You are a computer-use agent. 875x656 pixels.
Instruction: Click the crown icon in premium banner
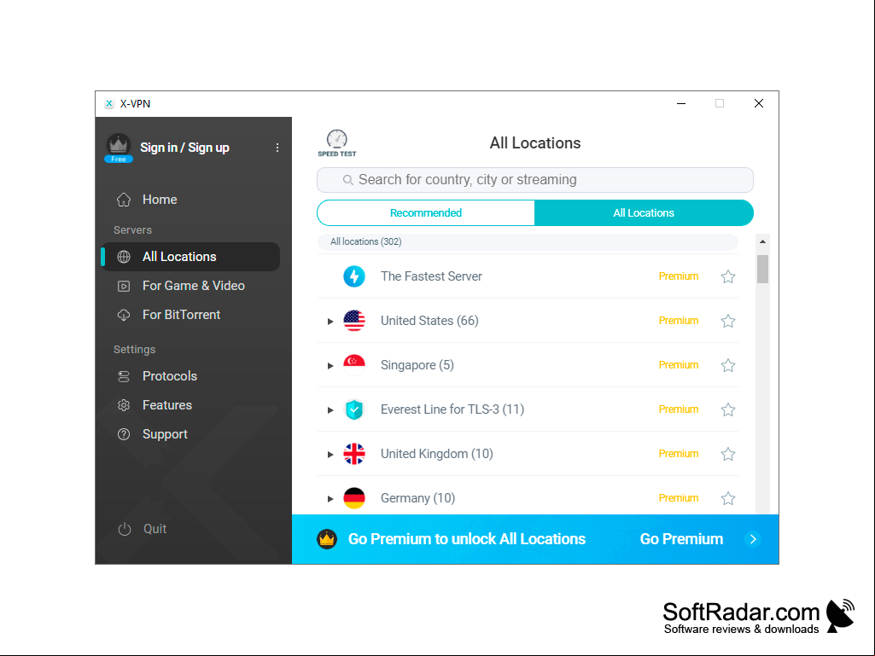327,539
